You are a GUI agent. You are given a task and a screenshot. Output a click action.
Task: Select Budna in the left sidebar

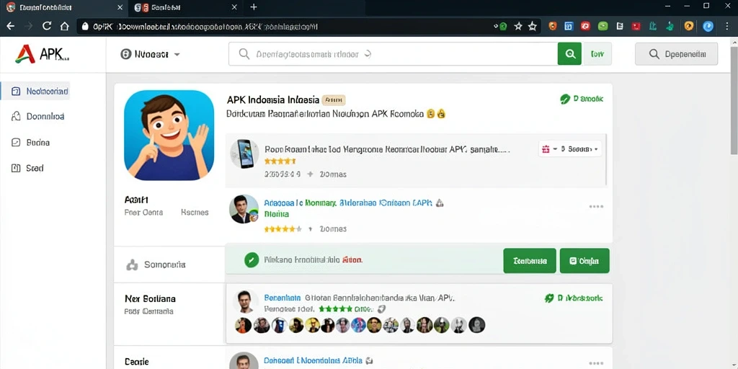click(x=30, y=142)
